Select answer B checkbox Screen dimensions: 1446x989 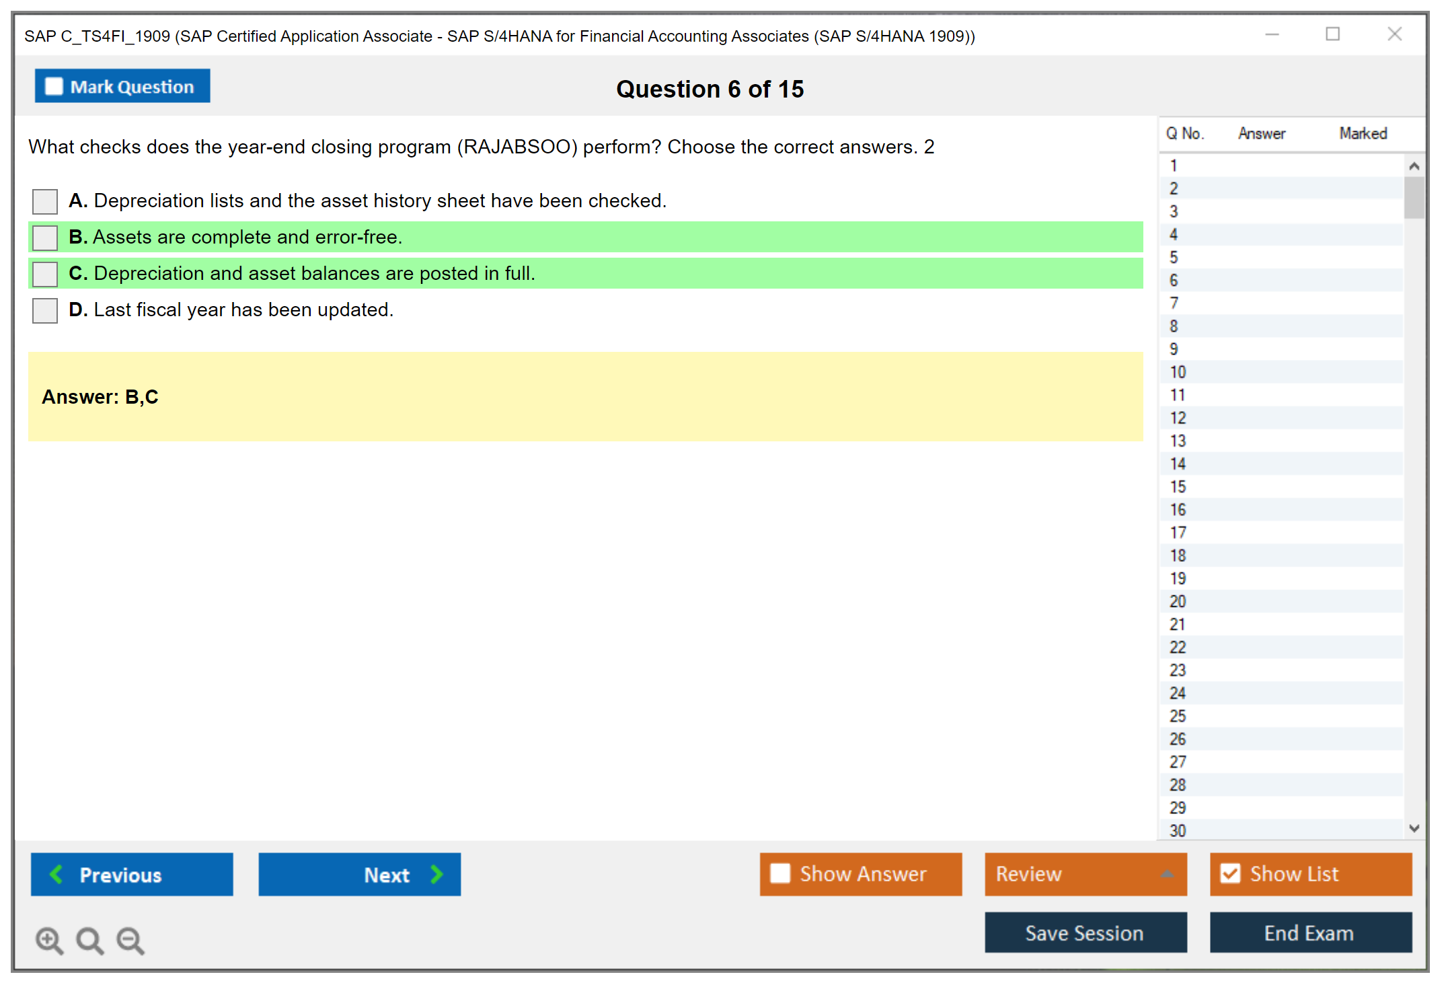tap(45, 237)
